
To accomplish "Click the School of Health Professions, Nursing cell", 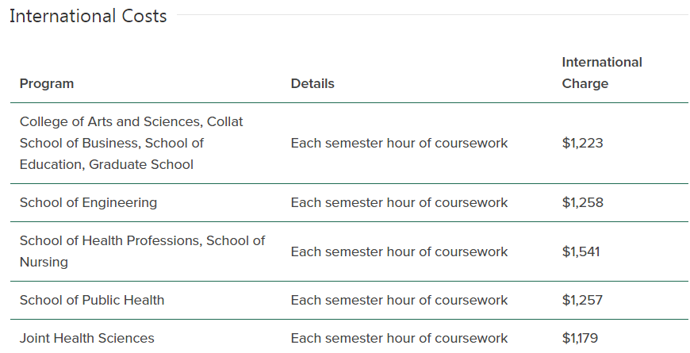I will click(142, 251).
